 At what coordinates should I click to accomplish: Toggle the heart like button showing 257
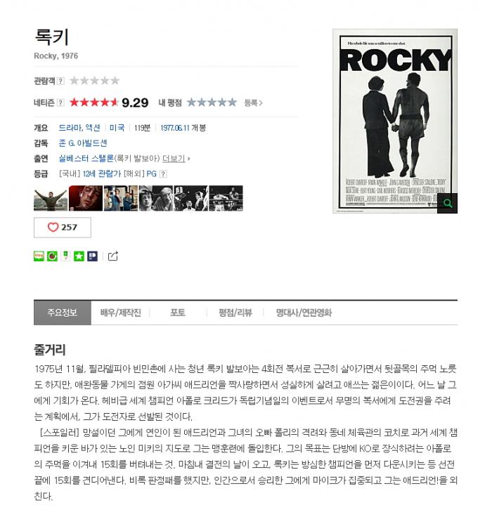coord(63,228)
